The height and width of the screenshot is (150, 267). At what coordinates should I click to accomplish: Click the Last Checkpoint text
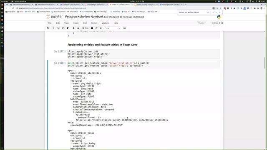[x=118, y=17]
